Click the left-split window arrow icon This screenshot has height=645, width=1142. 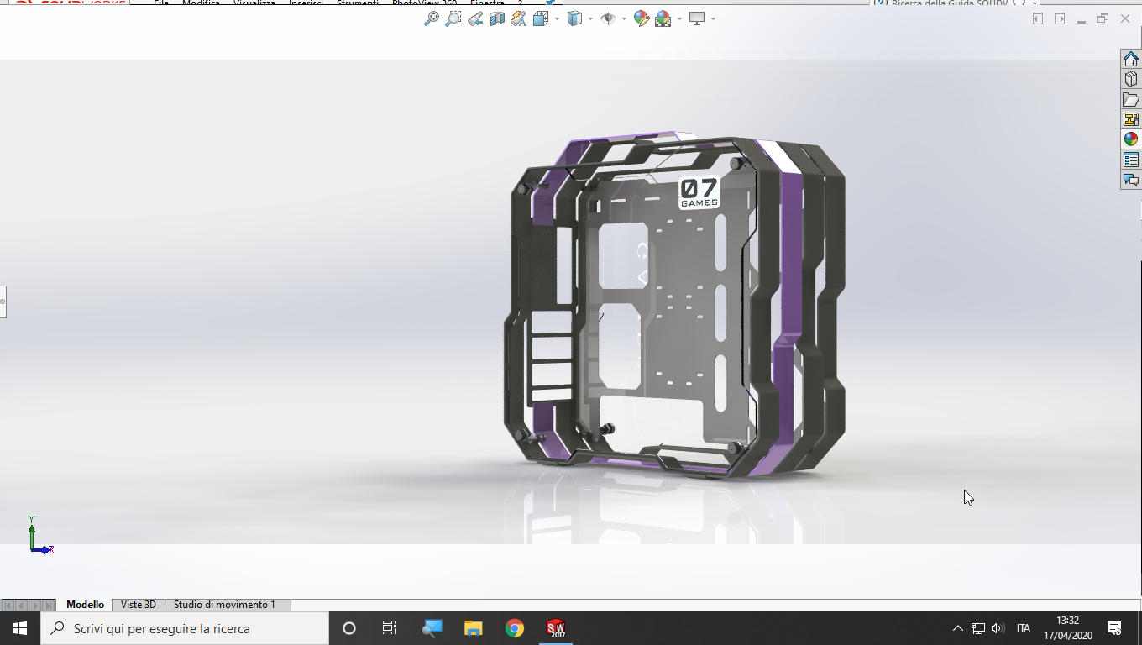pyautogui.click(x=1038, y=18)
